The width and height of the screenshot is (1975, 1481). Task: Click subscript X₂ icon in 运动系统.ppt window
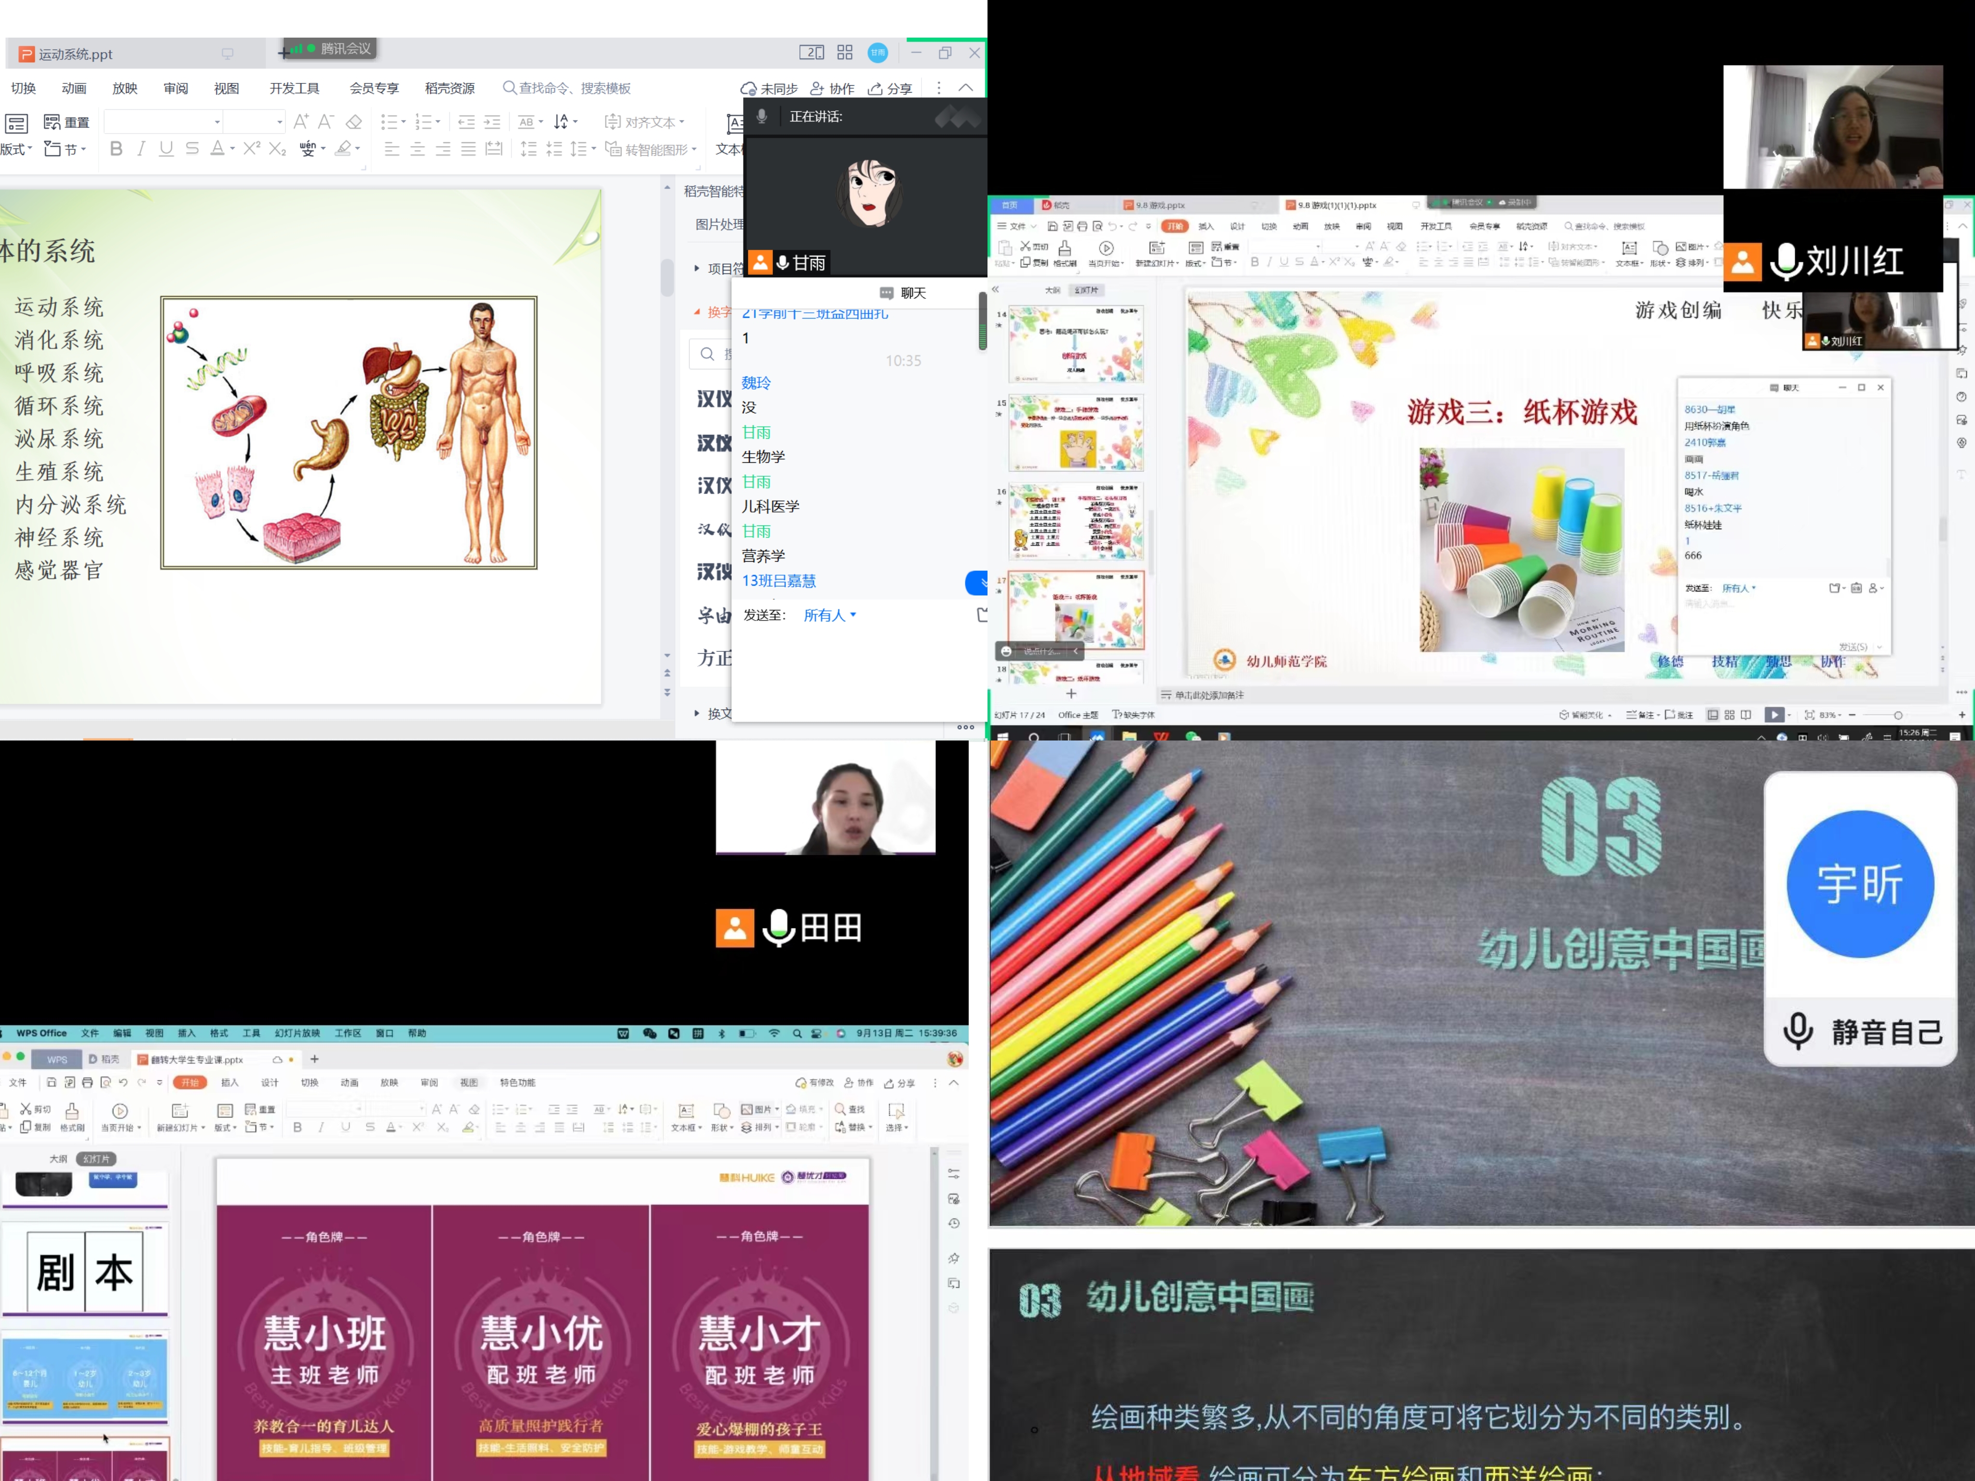(278, 149)
